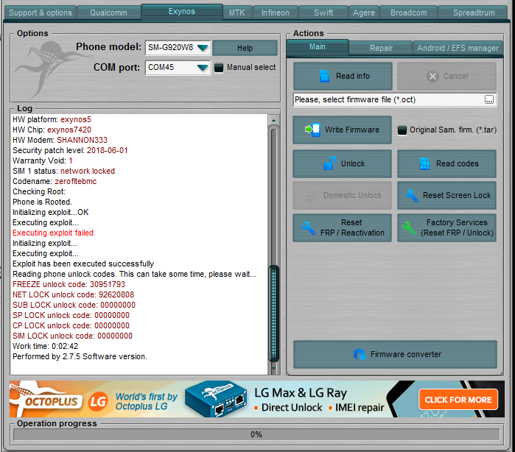Open the Agere tab
The height and width of the screenshot is (452, 515).
tap(364, 13)
